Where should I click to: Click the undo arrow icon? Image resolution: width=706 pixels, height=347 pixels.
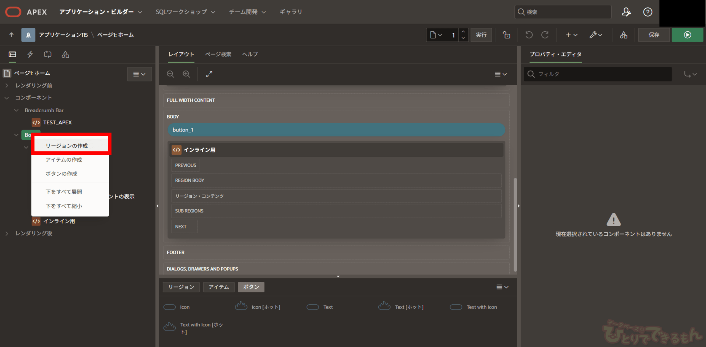tap(529, 35)
